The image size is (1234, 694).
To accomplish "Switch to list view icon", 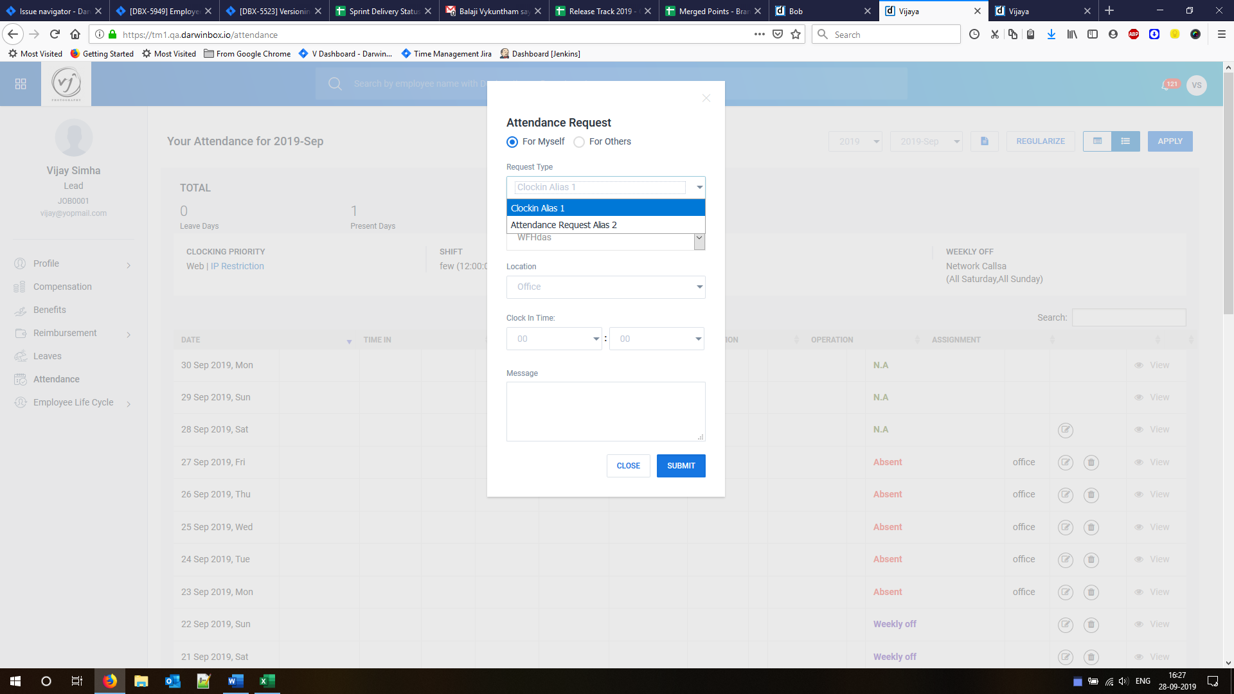I will click(1125, 141).
